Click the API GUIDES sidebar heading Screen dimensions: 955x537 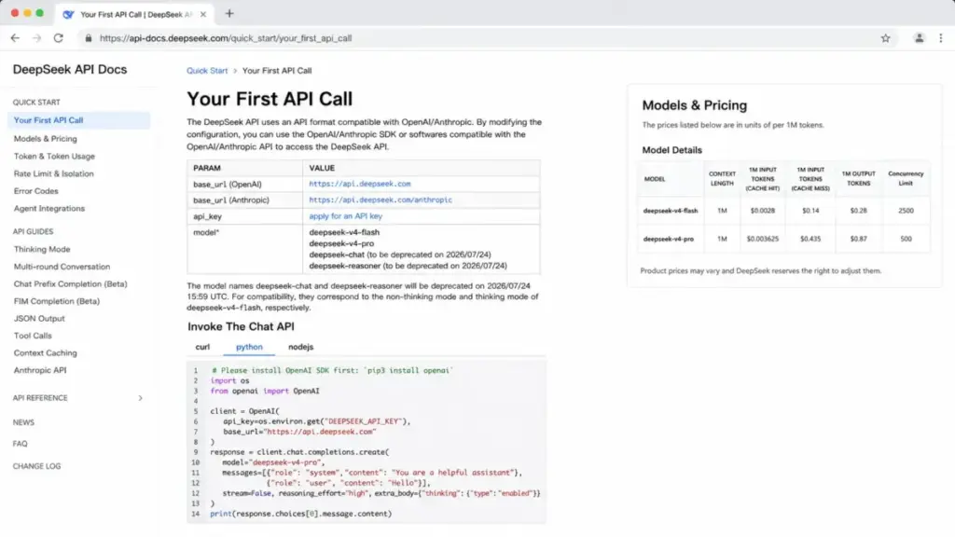(33, 231)
